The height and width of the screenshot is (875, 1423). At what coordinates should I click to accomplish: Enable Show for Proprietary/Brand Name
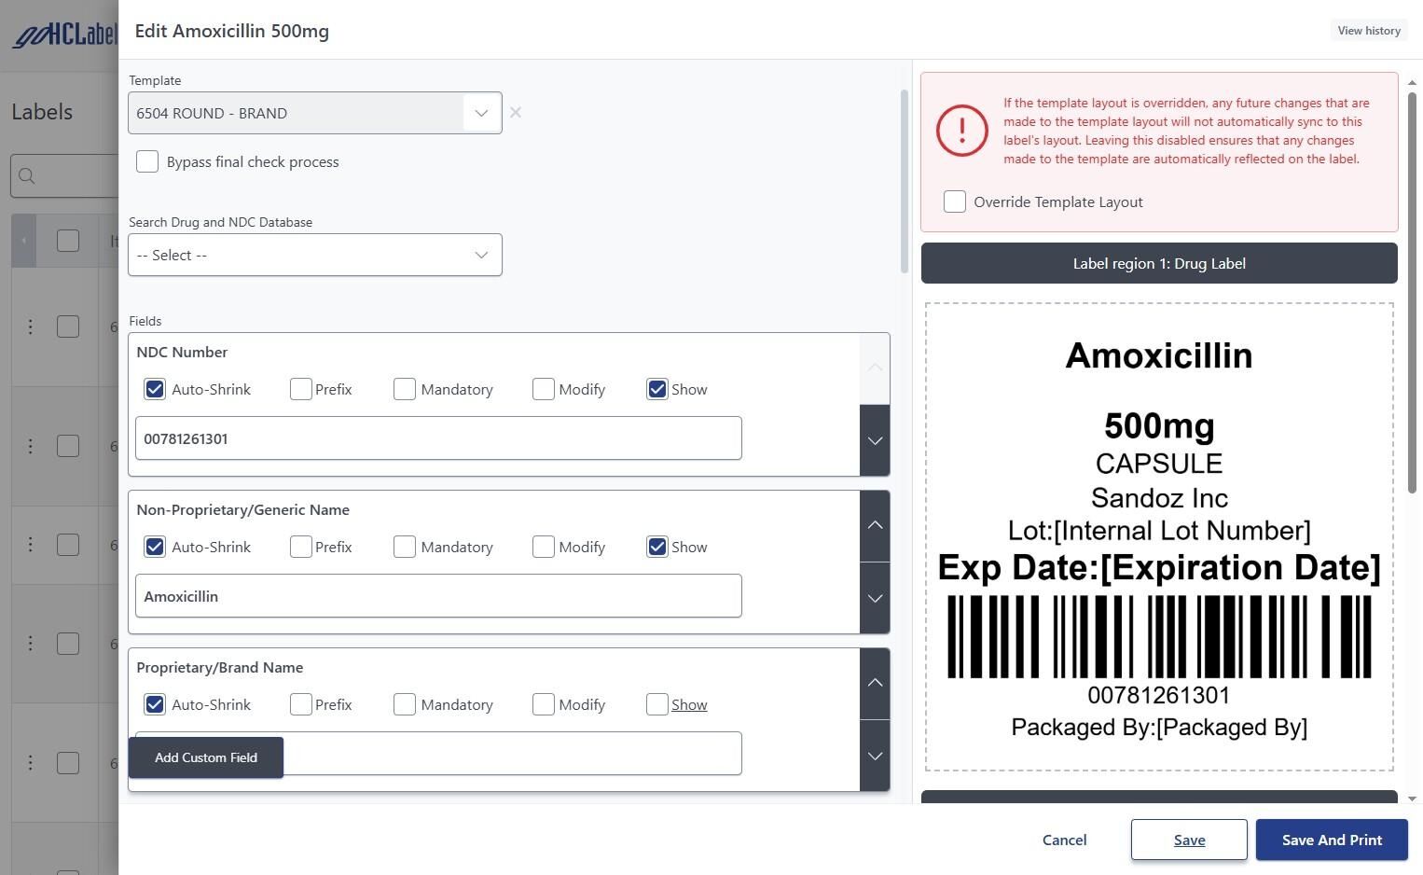(x=657, y=704)
